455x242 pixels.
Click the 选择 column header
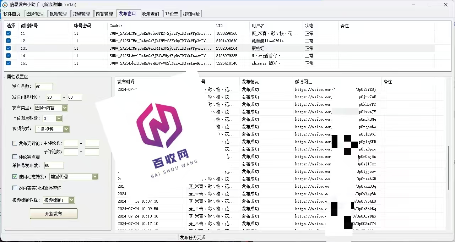(x=11, y=26)
